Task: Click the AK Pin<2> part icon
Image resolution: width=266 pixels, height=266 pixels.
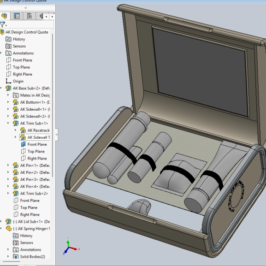Action: [x=16, y=172]
